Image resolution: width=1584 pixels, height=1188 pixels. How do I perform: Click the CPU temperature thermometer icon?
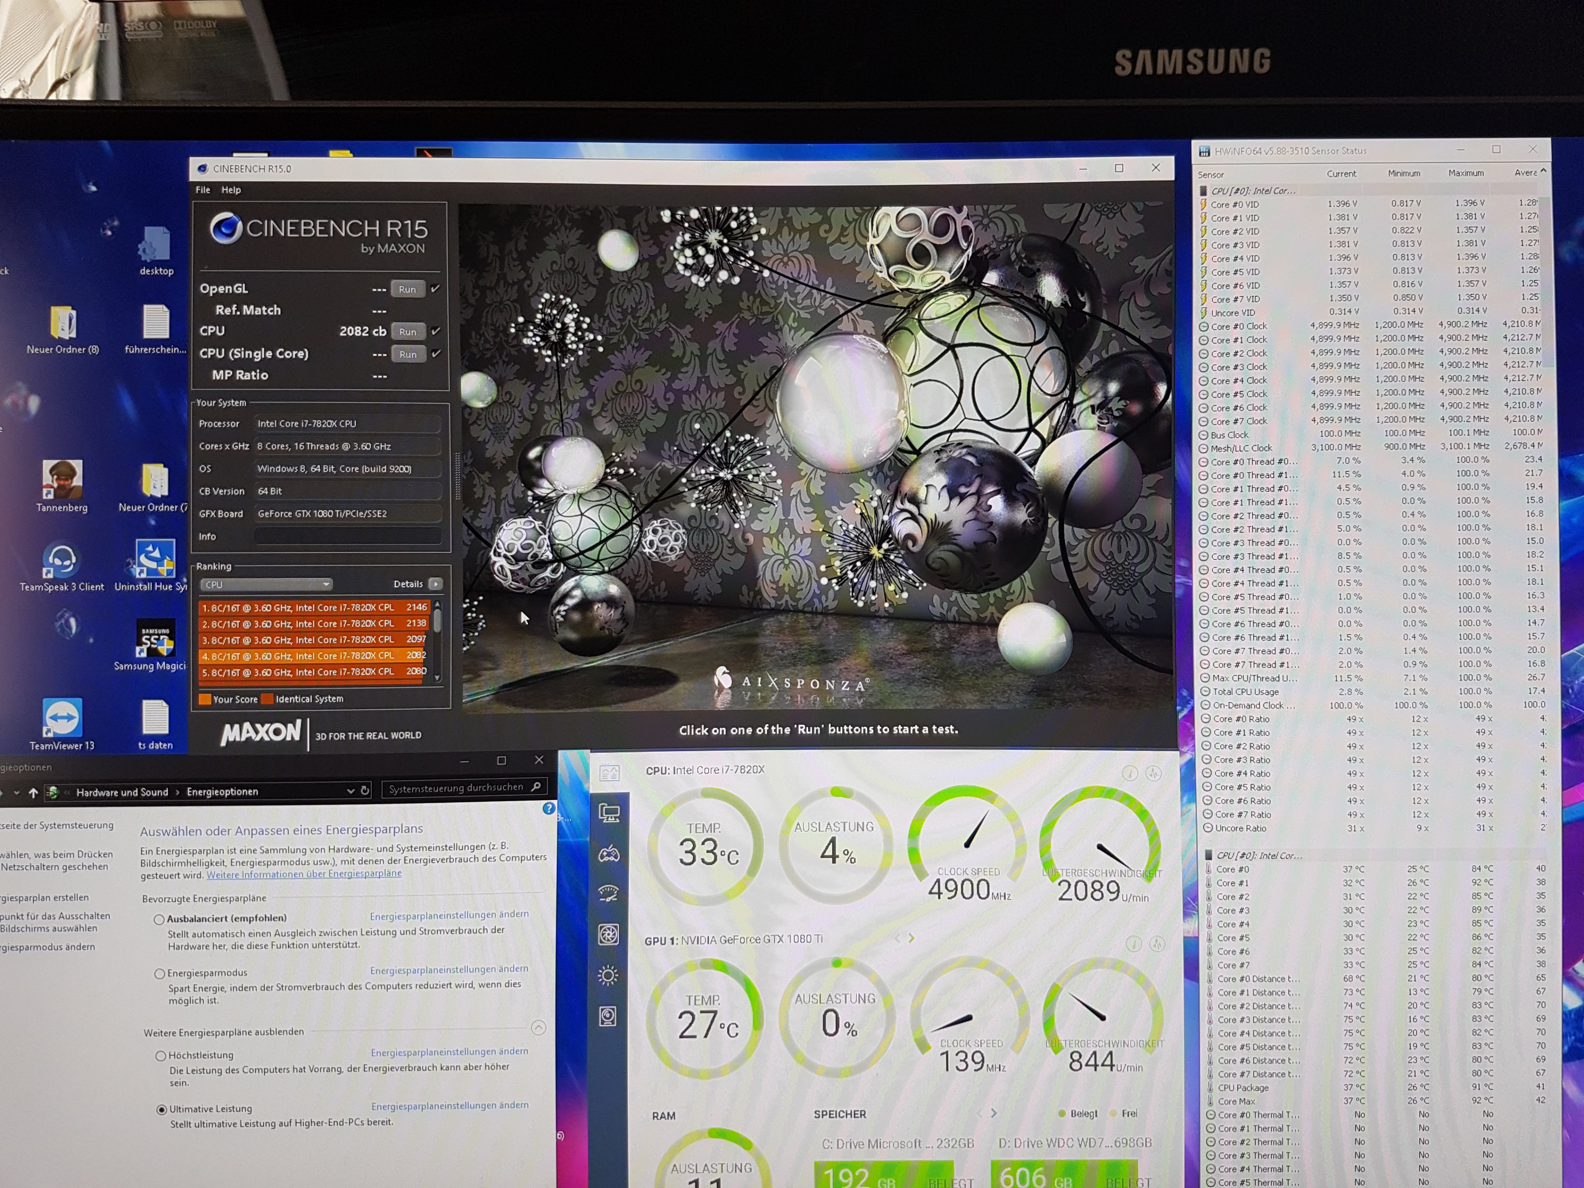point(1129,773)
